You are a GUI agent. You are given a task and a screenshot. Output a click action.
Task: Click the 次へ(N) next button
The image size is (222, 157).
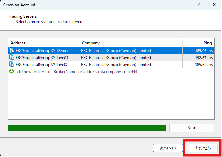coord(168,148)
